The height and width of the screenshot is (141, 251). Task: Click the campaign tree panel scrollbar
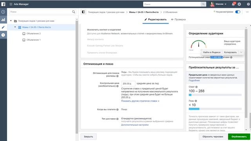[x=77, y=77]
